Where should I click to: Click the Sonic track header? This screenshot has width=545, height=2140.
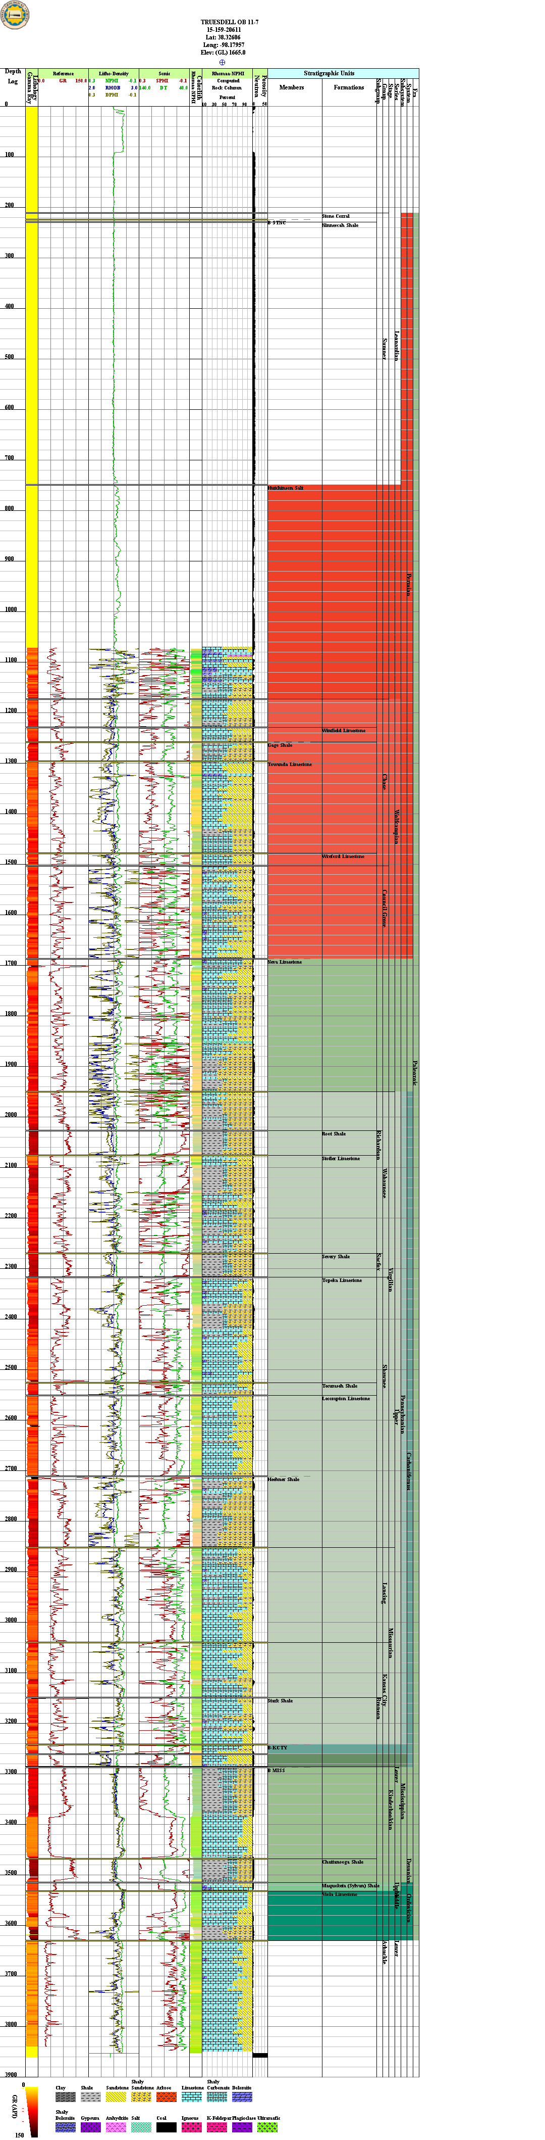coord(164,73)
